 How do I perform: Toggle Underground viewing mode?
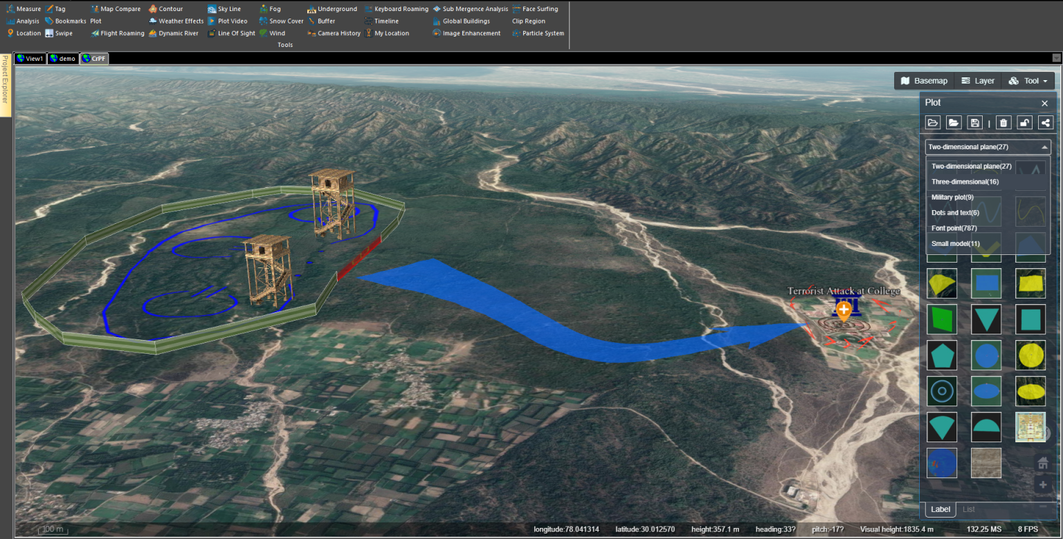333,8
